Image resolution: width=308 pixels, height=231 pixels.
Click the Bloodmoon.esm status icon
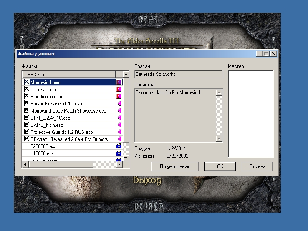[119, 97]
